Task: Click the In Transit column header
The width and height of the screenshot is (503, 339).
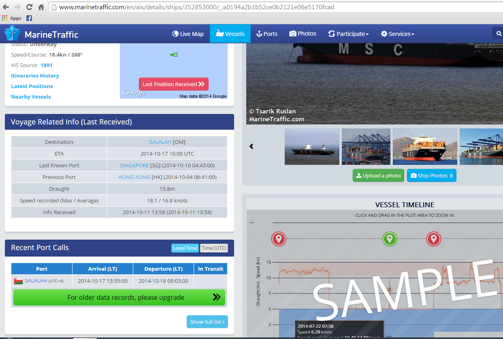Action: pos(211,269)
